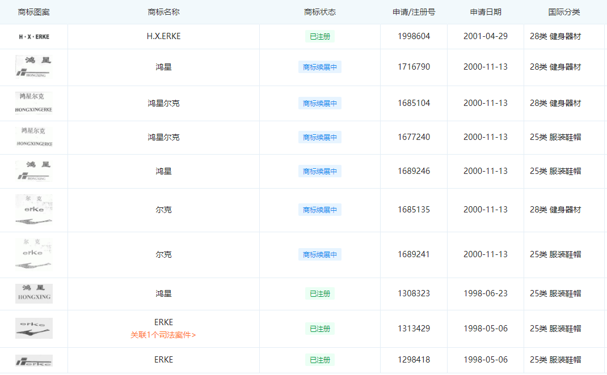607x375 pixels.
Task: Open 鸿星 trademark name in row 1689246
Action: click(164, 171)
